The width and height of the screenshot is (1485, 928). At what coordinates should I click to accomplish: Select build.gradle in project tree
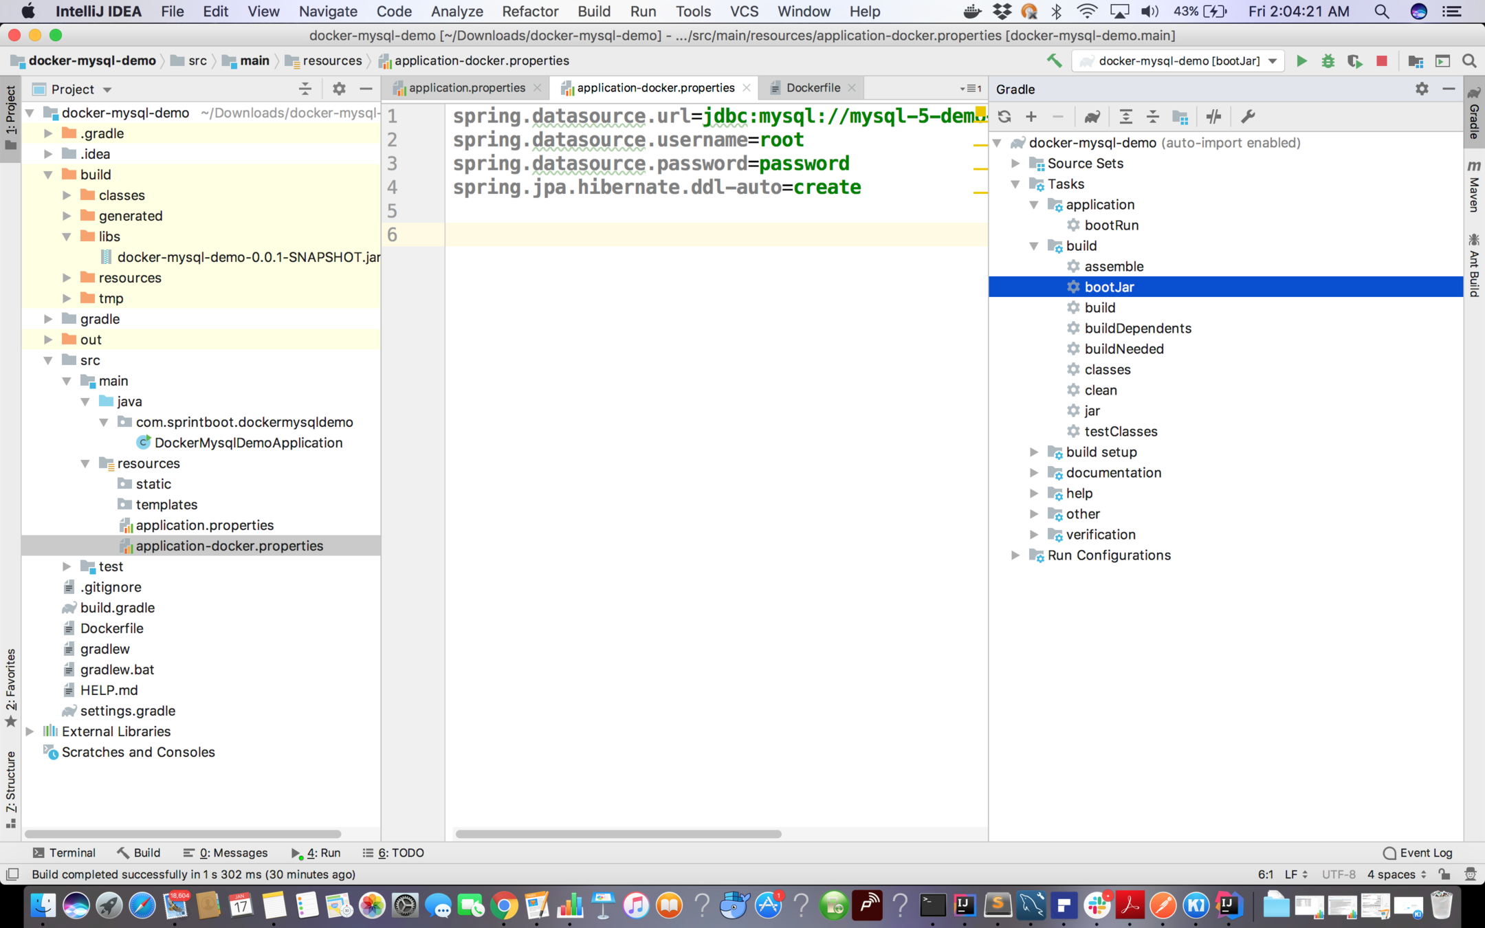(118, 608)
